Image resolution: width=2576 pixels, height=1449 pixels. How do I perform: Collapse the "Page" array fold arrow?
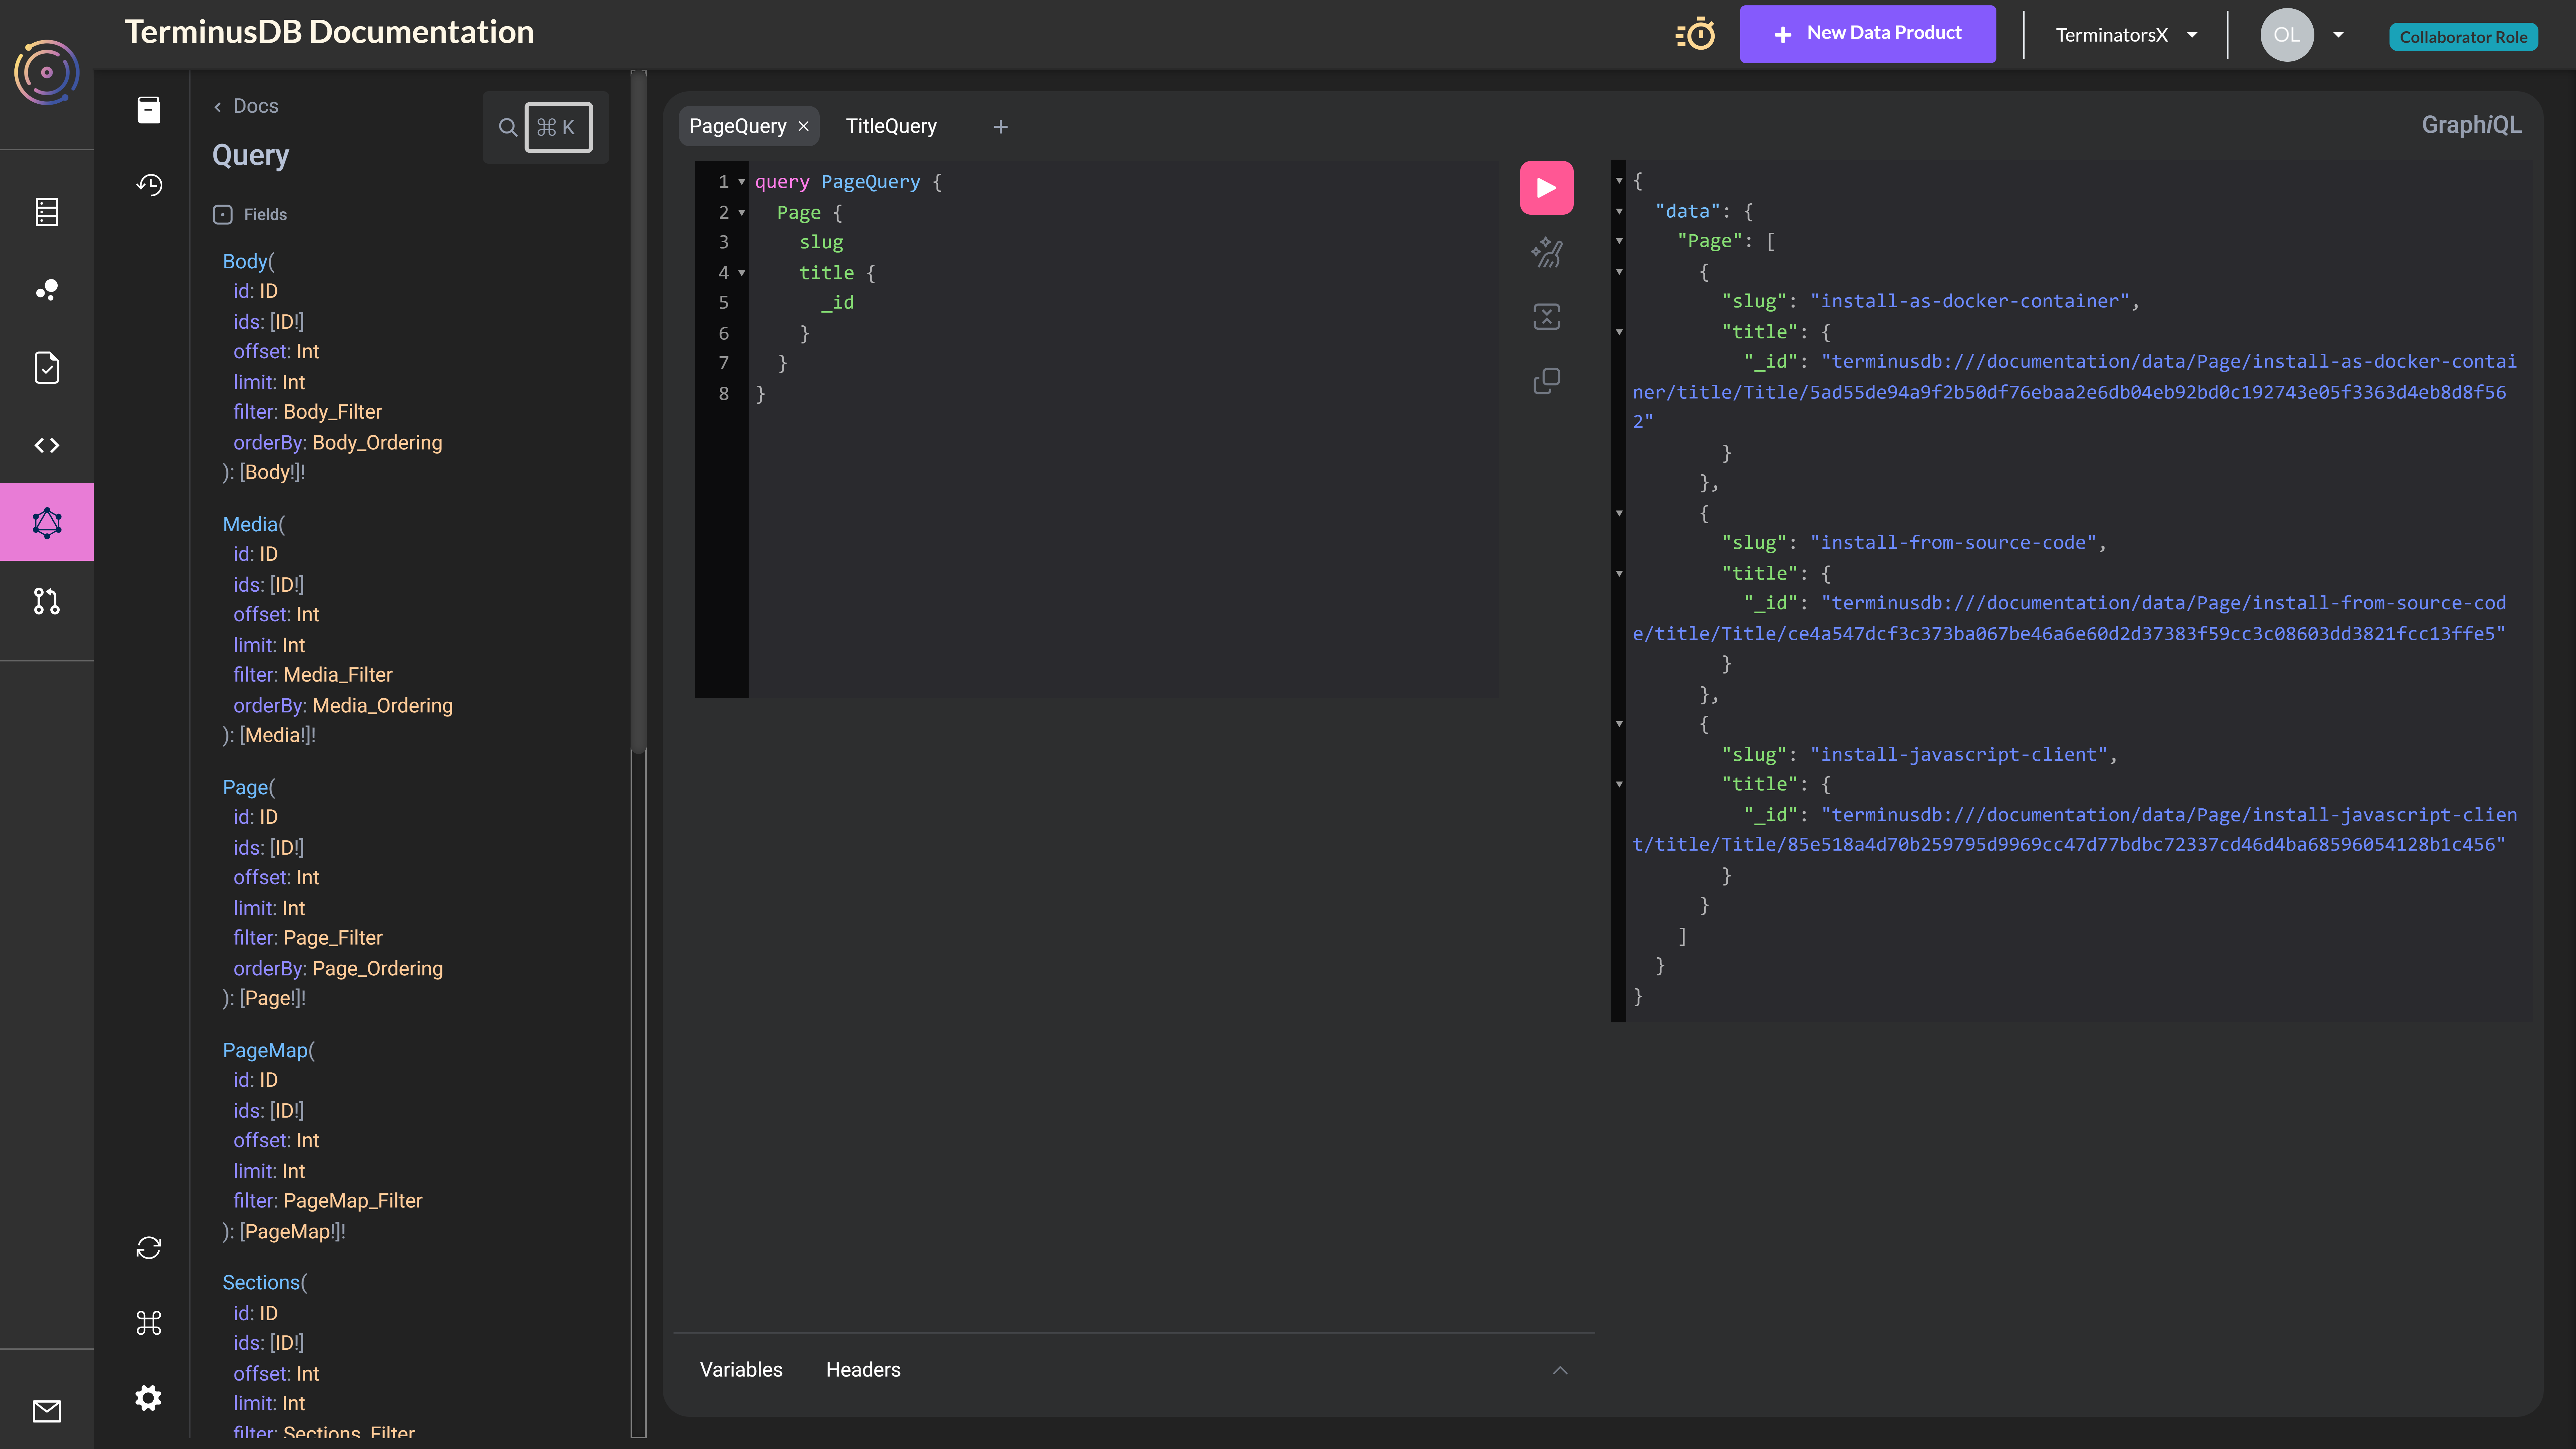1619,241
